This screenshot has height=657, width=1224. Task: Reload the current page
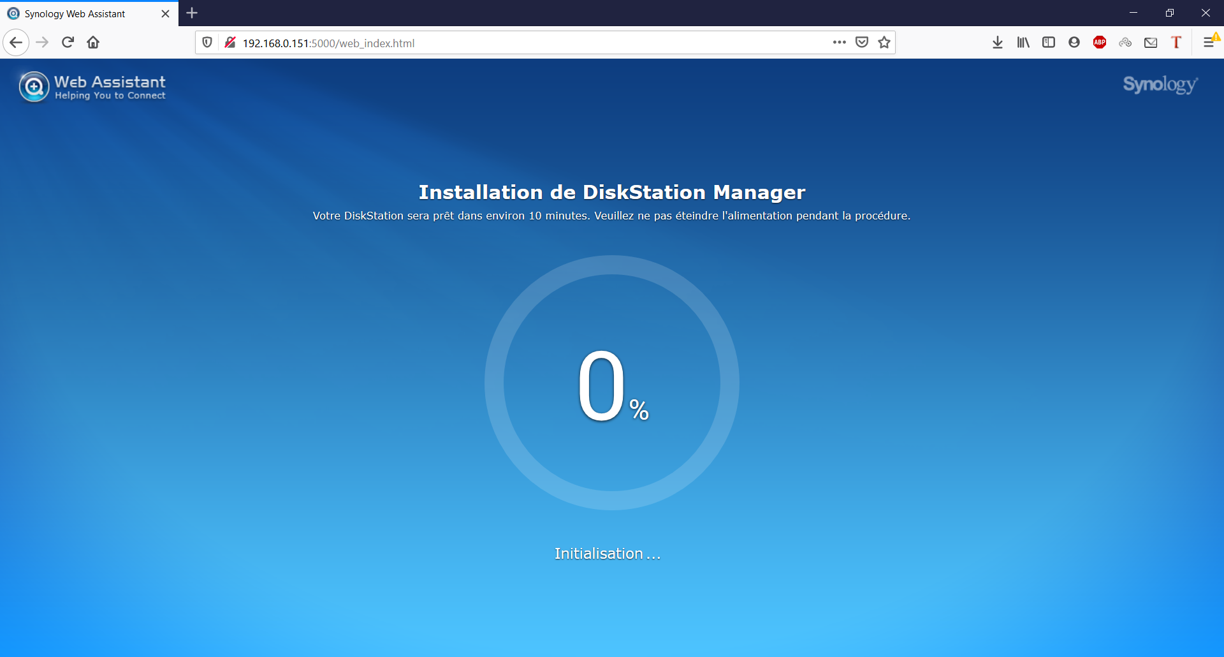68,43
